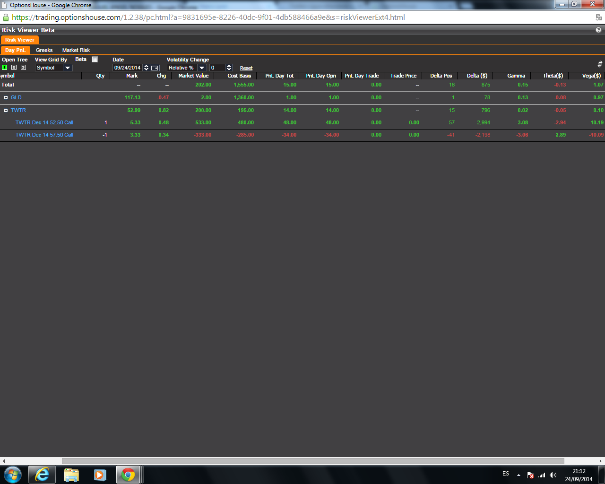Image resolution: width=605 pixels, height=484 pixels.
Task: Sort by the Delta ($) column header
Action: (x=477, y=76)
